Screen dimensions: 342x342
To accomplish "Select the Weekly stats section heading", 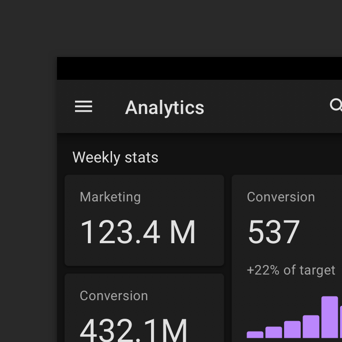I will tap(115, 157).
